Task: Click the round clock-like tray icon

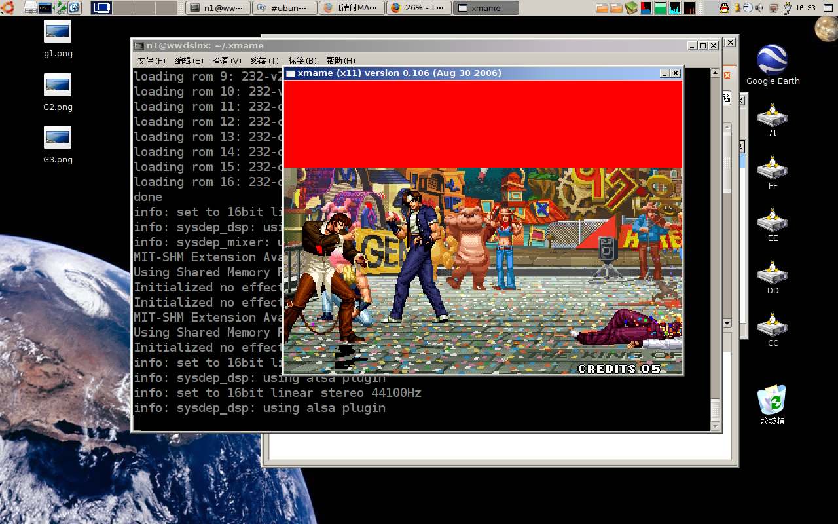Action: 748,8
